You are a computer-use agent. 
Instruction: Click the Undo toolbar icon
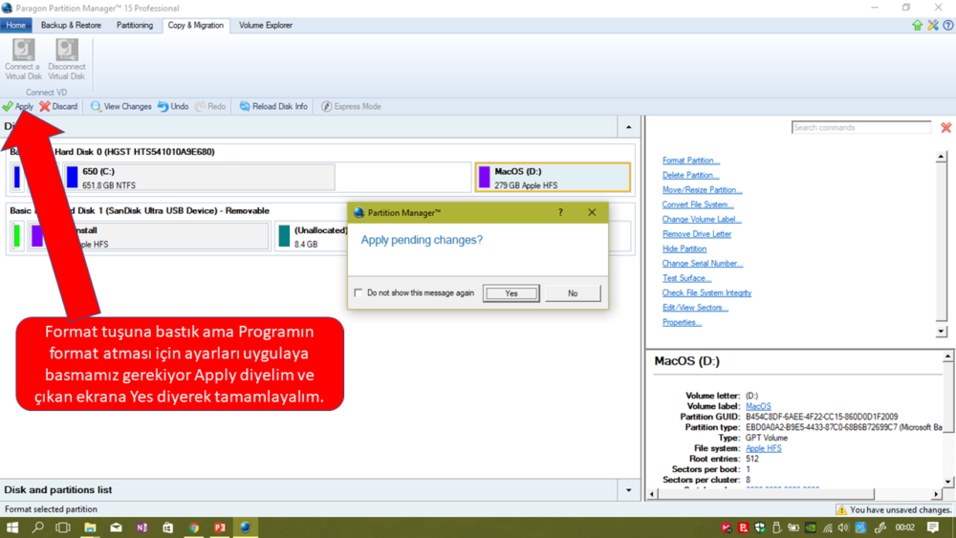click(x=163, y=107)
